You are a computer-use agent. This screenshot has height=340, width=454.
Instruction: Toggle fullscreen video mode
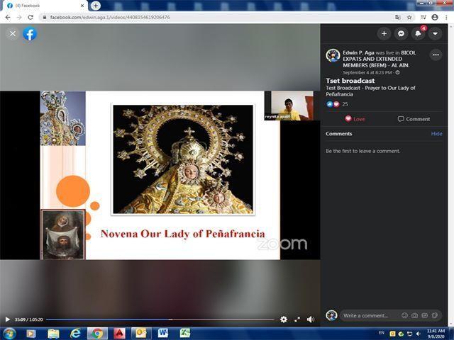point(297,319)
